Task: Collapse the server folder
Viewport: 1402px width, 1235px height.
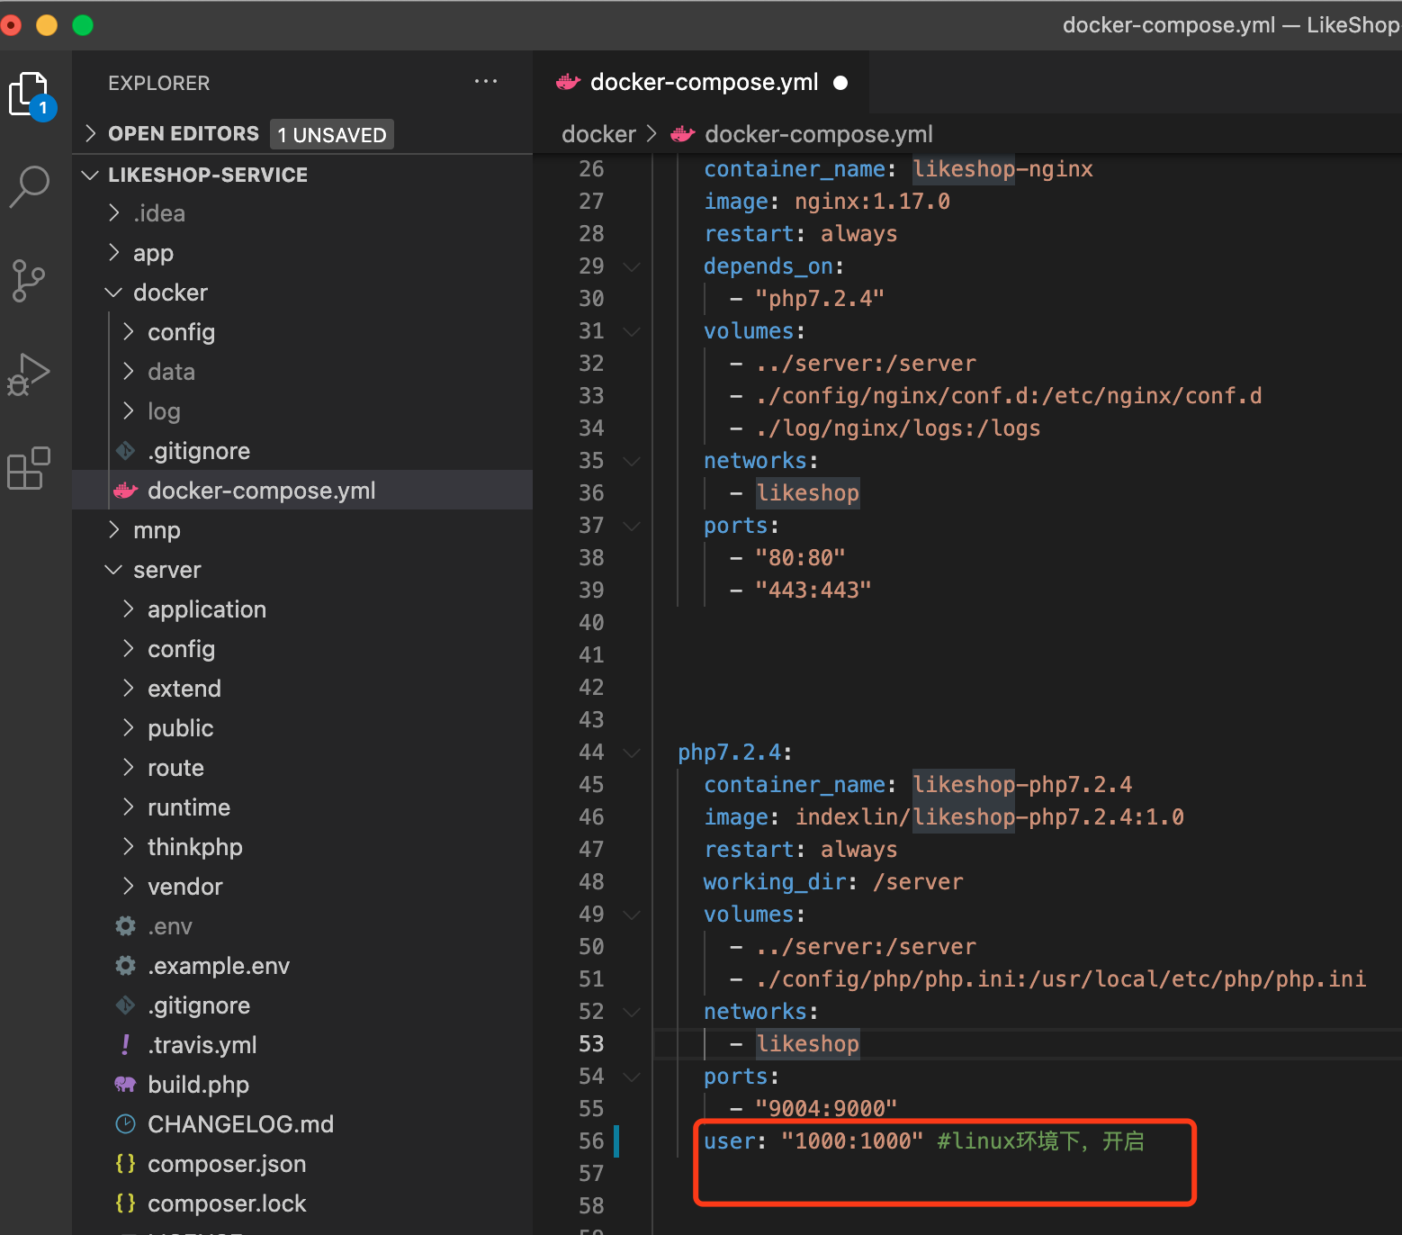Action: (x=113, y=570)
